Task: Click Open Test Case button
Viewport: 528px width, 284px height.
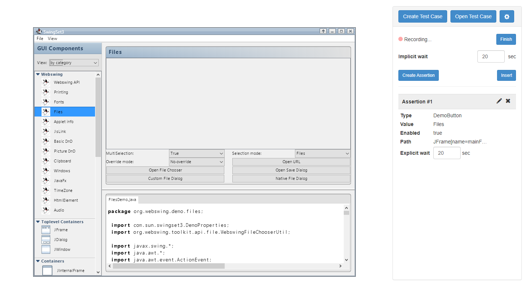Action: (x=473, y=16)
